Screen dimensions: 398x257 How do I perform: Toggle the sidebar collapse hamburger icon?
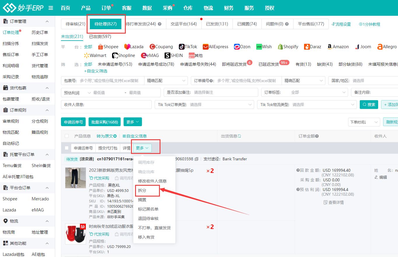[x=50, y=8]
